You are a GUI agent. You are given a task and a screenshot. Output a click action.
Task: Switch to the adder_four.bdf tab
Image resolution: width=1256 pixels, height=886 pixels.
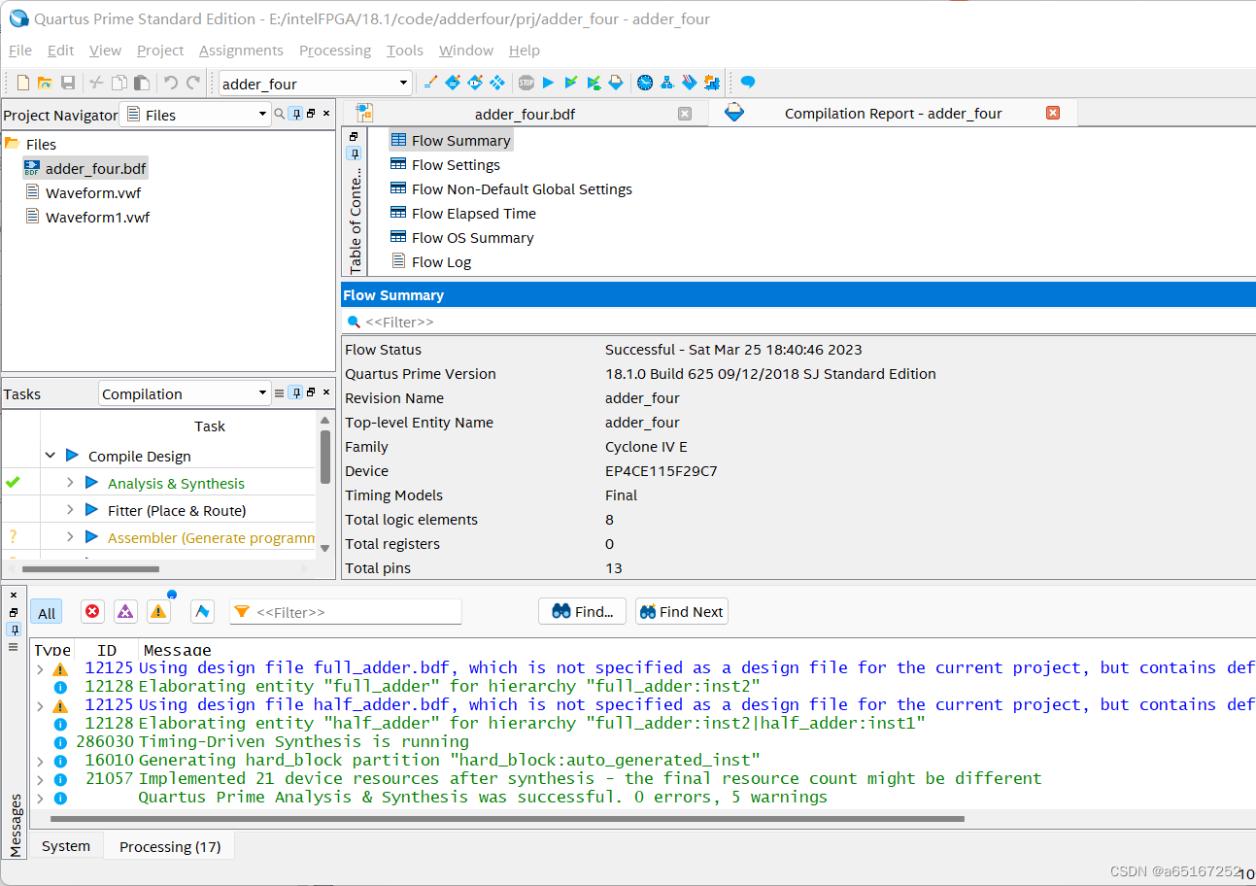[525, 114]
